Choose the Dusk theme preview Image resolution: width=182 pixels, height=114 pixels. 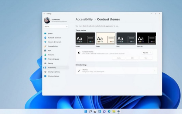tap(126, 38)
